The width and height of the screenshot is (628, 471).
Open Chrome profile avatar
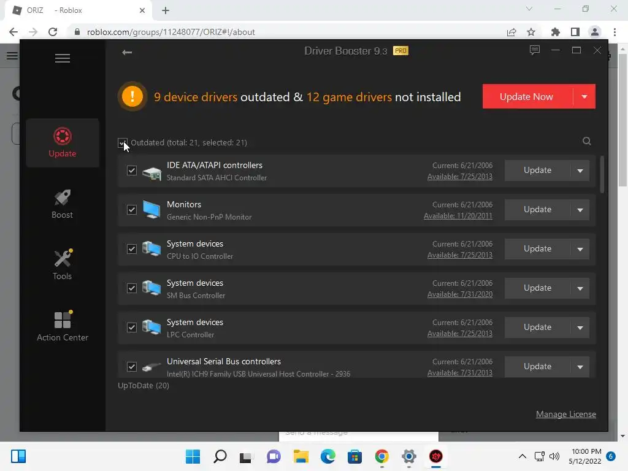(x=595, y=32)
